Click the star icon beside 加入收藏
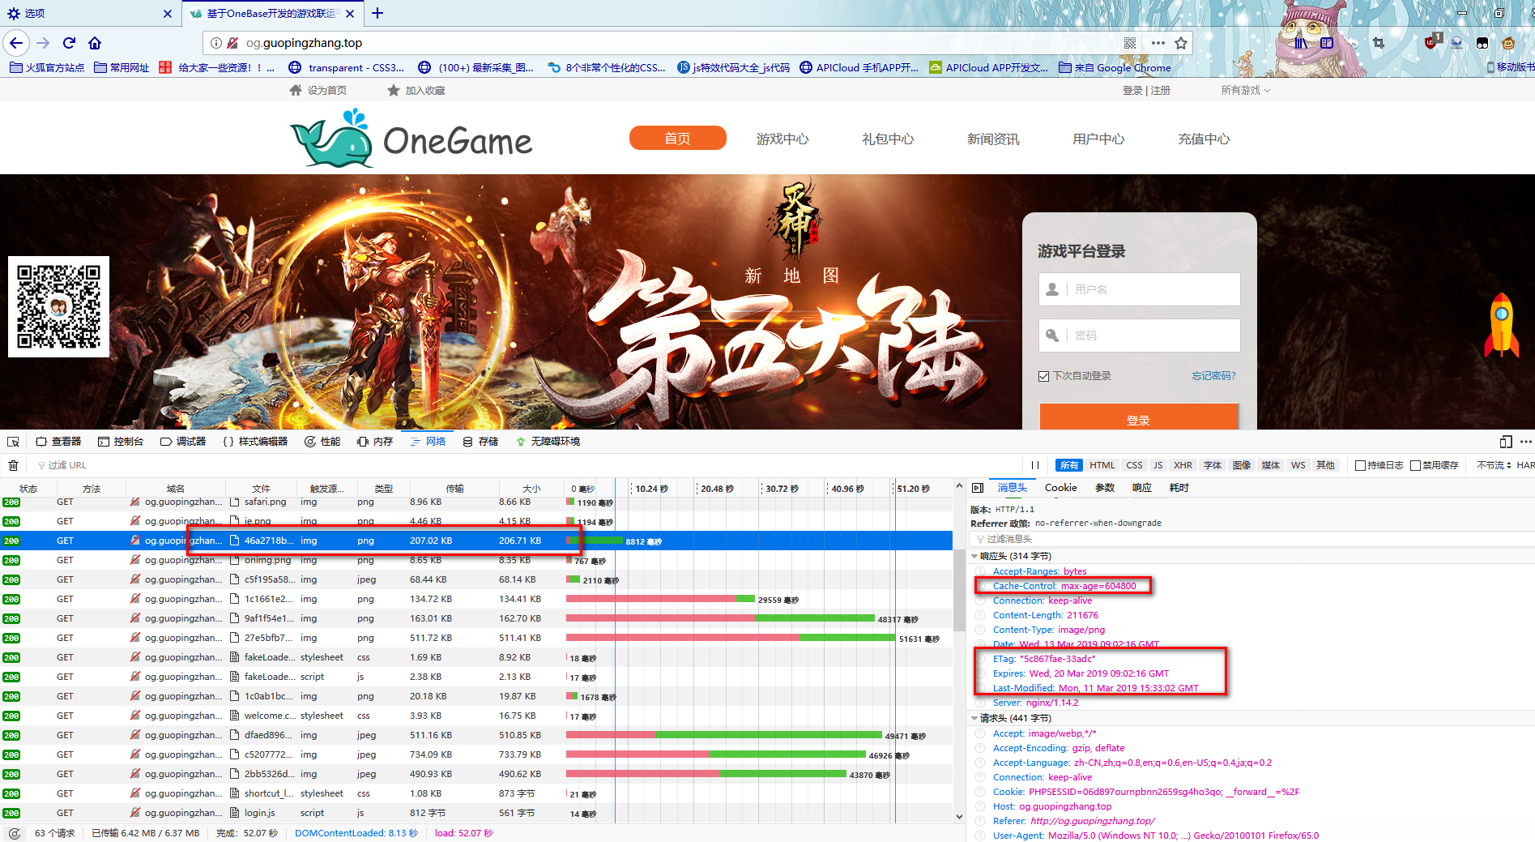Image resolution: width=1535 pixels, height=842 pixels. (394, 90)
